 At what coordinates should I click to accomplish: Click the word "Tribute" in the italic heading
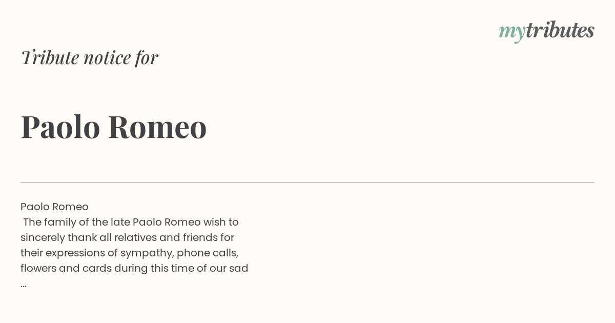pos(50,57)
